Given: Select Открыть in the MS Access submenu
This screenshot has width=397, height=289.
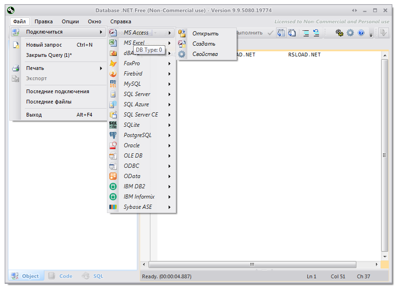Looking at the screenshot, I should [205, 34].
